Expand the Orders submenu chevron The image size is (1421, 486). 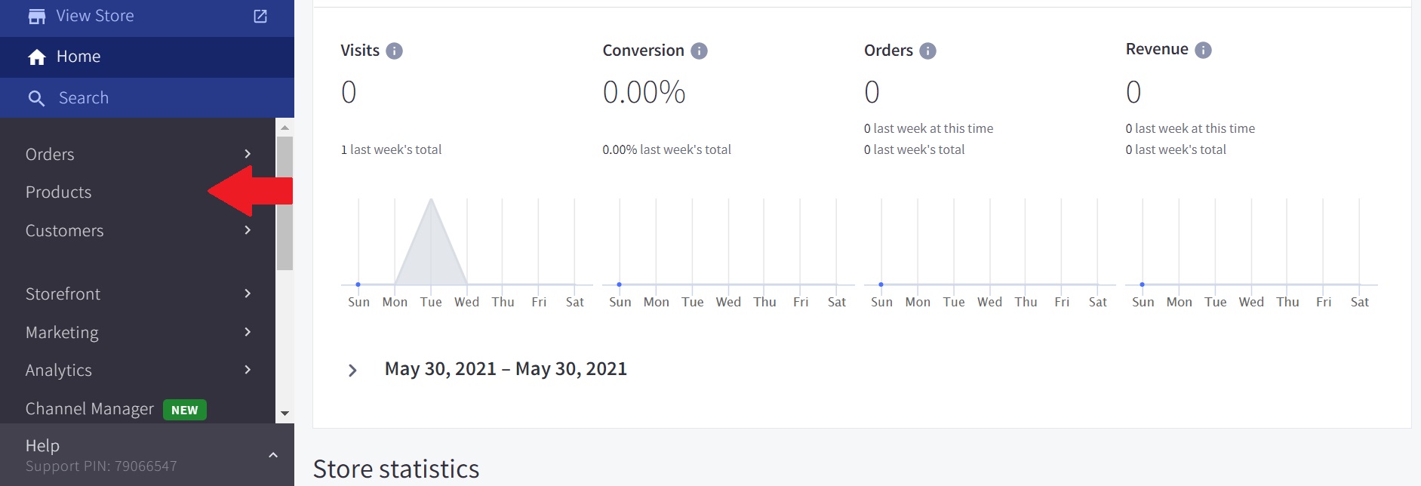(248, 154)
